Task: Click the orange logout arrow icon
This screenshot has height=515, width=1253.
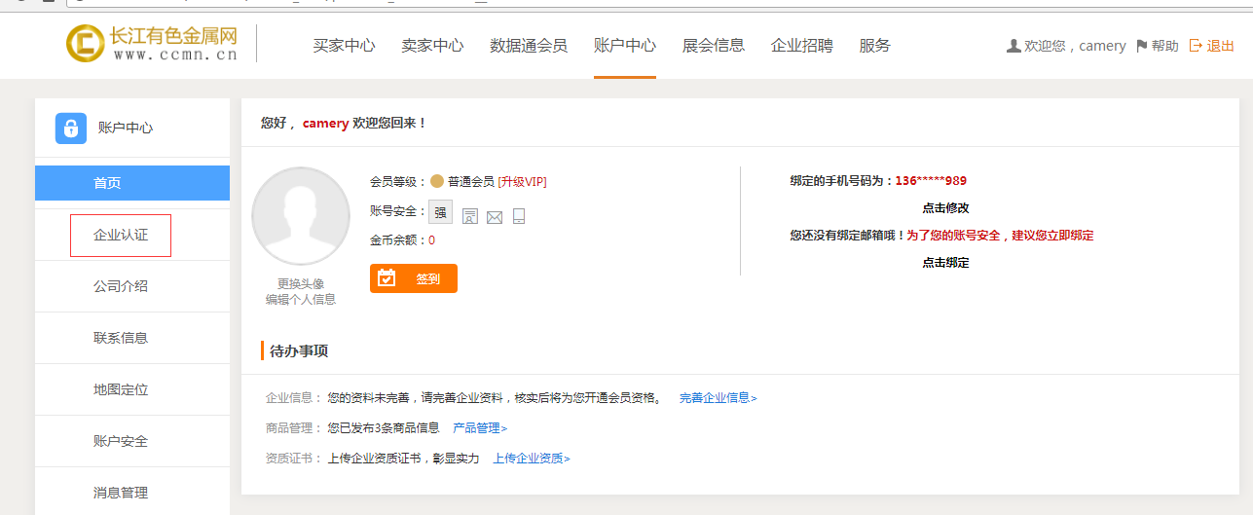Action: point(1196,46)
